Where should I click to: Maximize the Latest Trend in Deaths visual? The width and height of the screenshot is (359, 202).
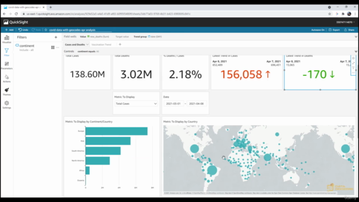pos(353,63)
